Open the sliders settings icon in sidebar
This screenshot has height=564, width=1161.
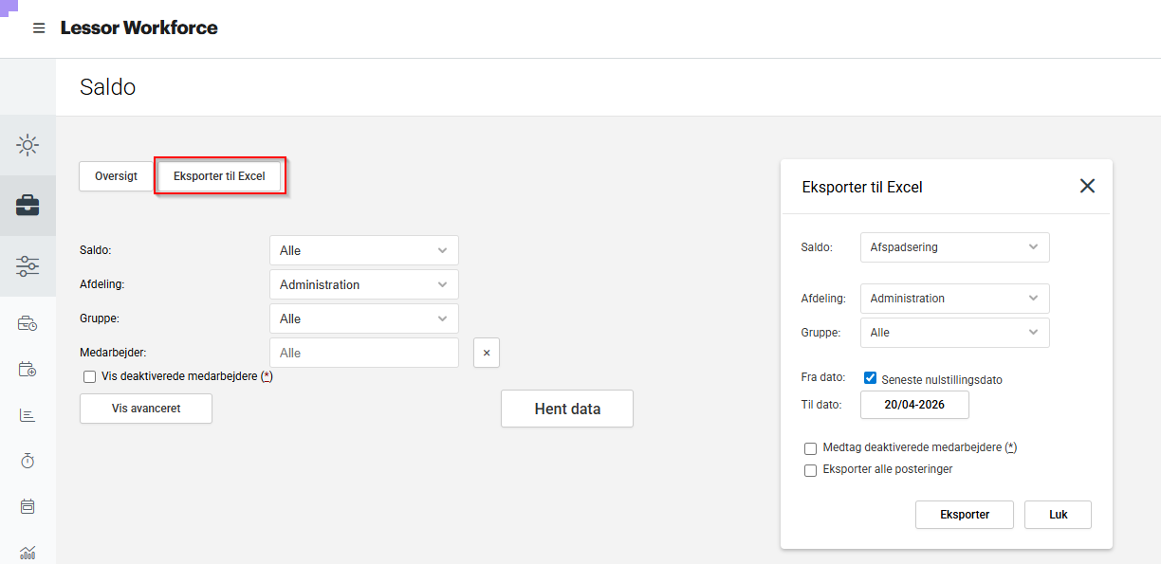point(28,266)
